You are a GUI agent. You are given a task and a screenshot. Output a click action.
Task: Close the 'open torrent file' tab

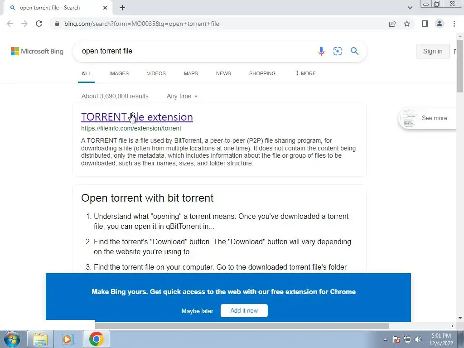pyautogui.click(x=105, y=8)
